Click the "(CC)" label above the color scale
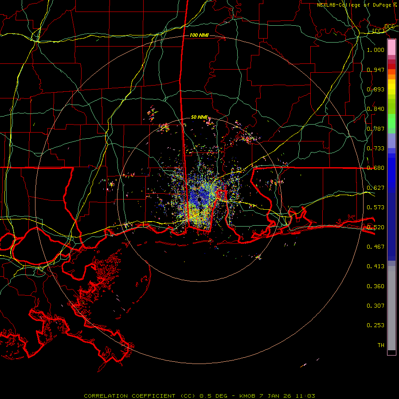This screenshot has width=399, height=399. point(379,31)
